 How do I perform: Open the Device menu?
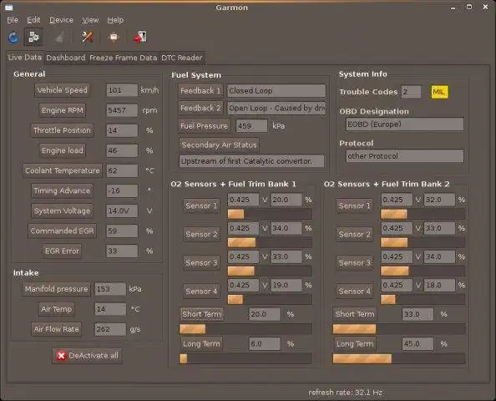pyautogui.click(x=61, y=20)
